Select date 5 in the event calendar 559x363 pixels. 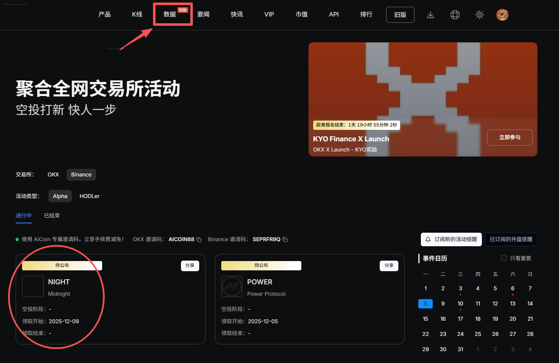tap(495, 289)
